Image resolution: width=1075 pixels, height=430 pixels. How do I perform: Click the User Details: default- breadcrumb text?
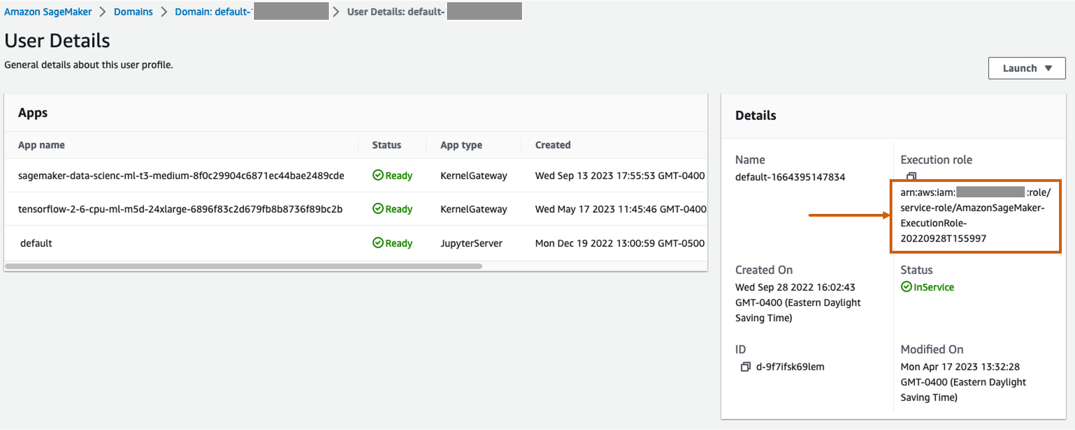coord(396,12)
